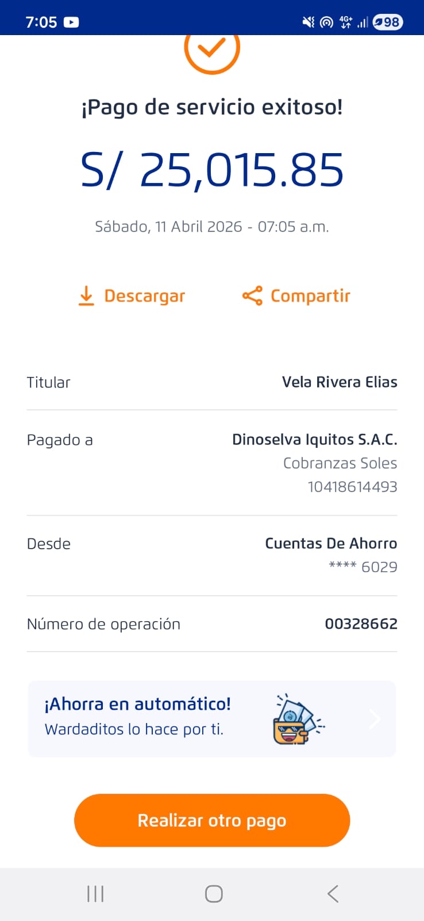The width and height of the screenshot is (424, 921).
Task: Open the savings banner chevron arrow
Action: pos(375,718)
